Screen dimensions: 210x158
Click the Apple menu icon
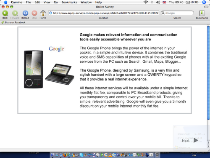[5, 2]
